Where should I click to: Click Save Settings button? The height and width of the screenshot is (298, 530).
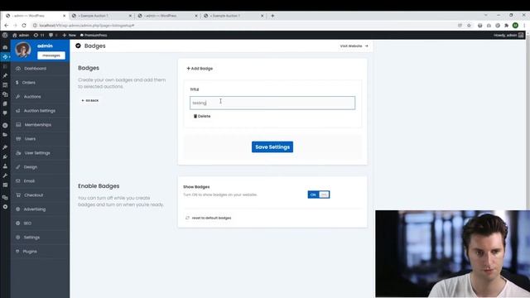point(272,147)
